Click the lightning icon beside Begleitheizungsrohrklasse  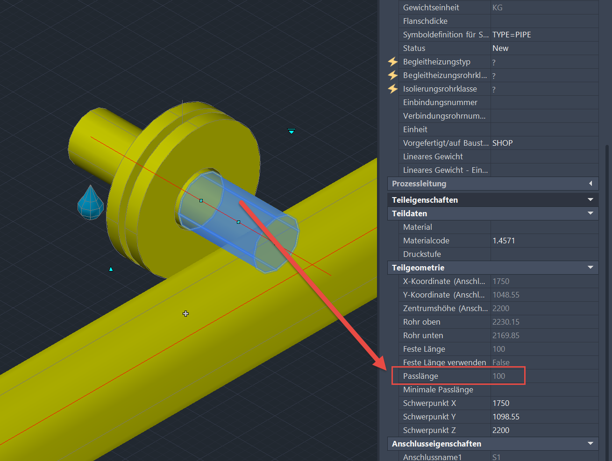[392, 75]
